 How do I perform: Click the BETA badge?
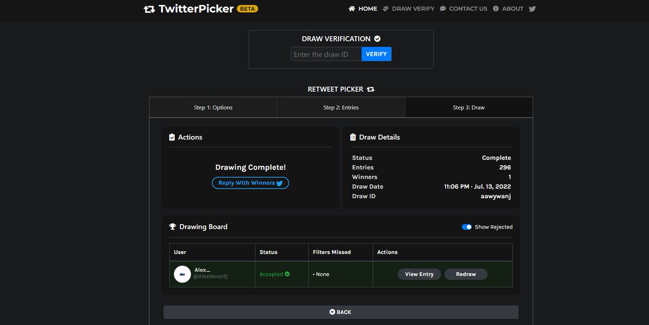pos(248,9)
